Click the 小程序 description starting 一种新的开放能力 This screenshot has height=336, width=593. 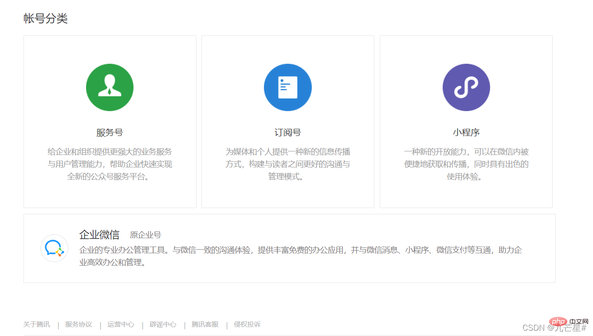coord(466,164)
